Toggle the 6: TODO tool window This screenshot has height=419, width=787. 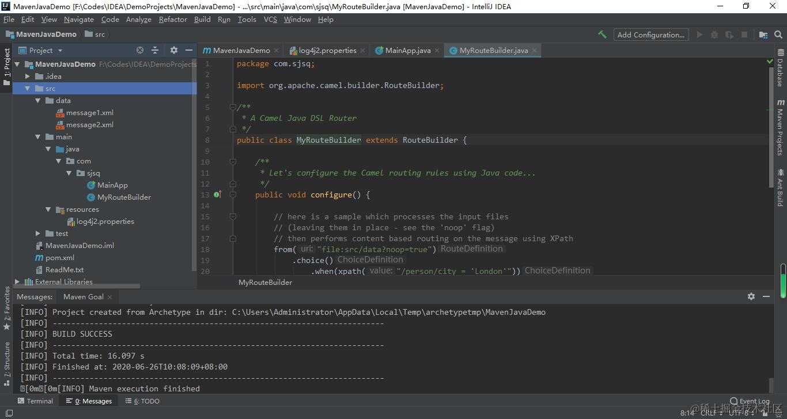point(142,401)
